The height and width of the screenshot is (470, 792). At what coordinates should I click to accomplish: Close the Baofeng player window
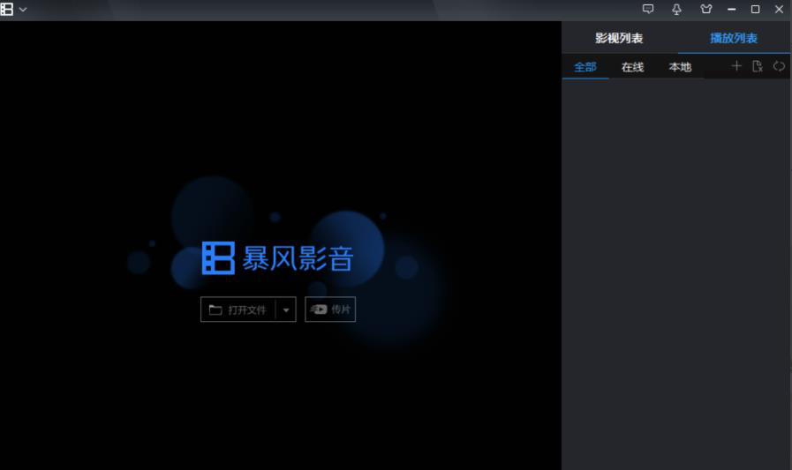(779, 9)
